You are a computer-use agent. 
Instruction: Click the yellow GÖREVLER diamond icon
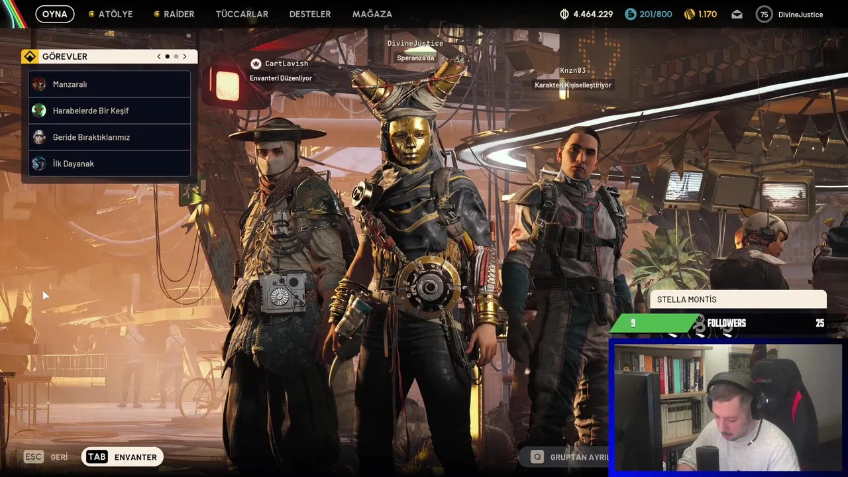coord(30,56)
